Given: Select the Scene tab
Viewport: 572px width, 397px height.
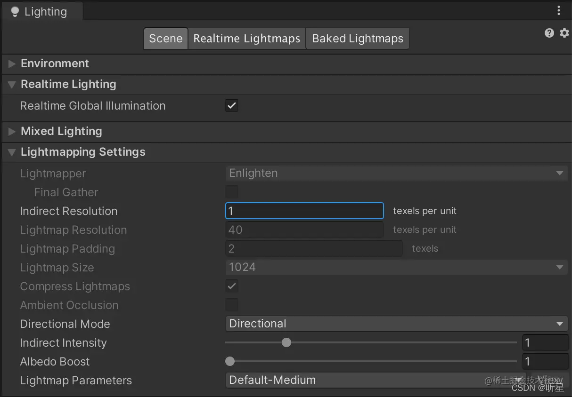Looking at the screenshot, I should tap(165, 39).
